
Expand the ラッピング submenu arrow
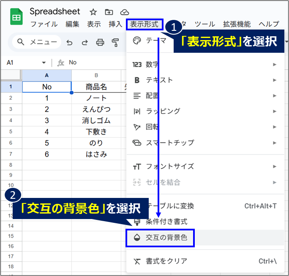tap(275, 111)
